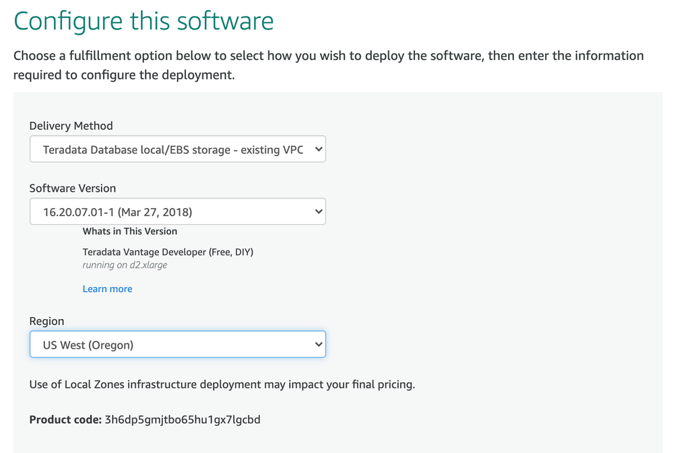Click the Region dropdown chevron arrow
Viewport: 673px width, 453px height.
coord(319,345)
